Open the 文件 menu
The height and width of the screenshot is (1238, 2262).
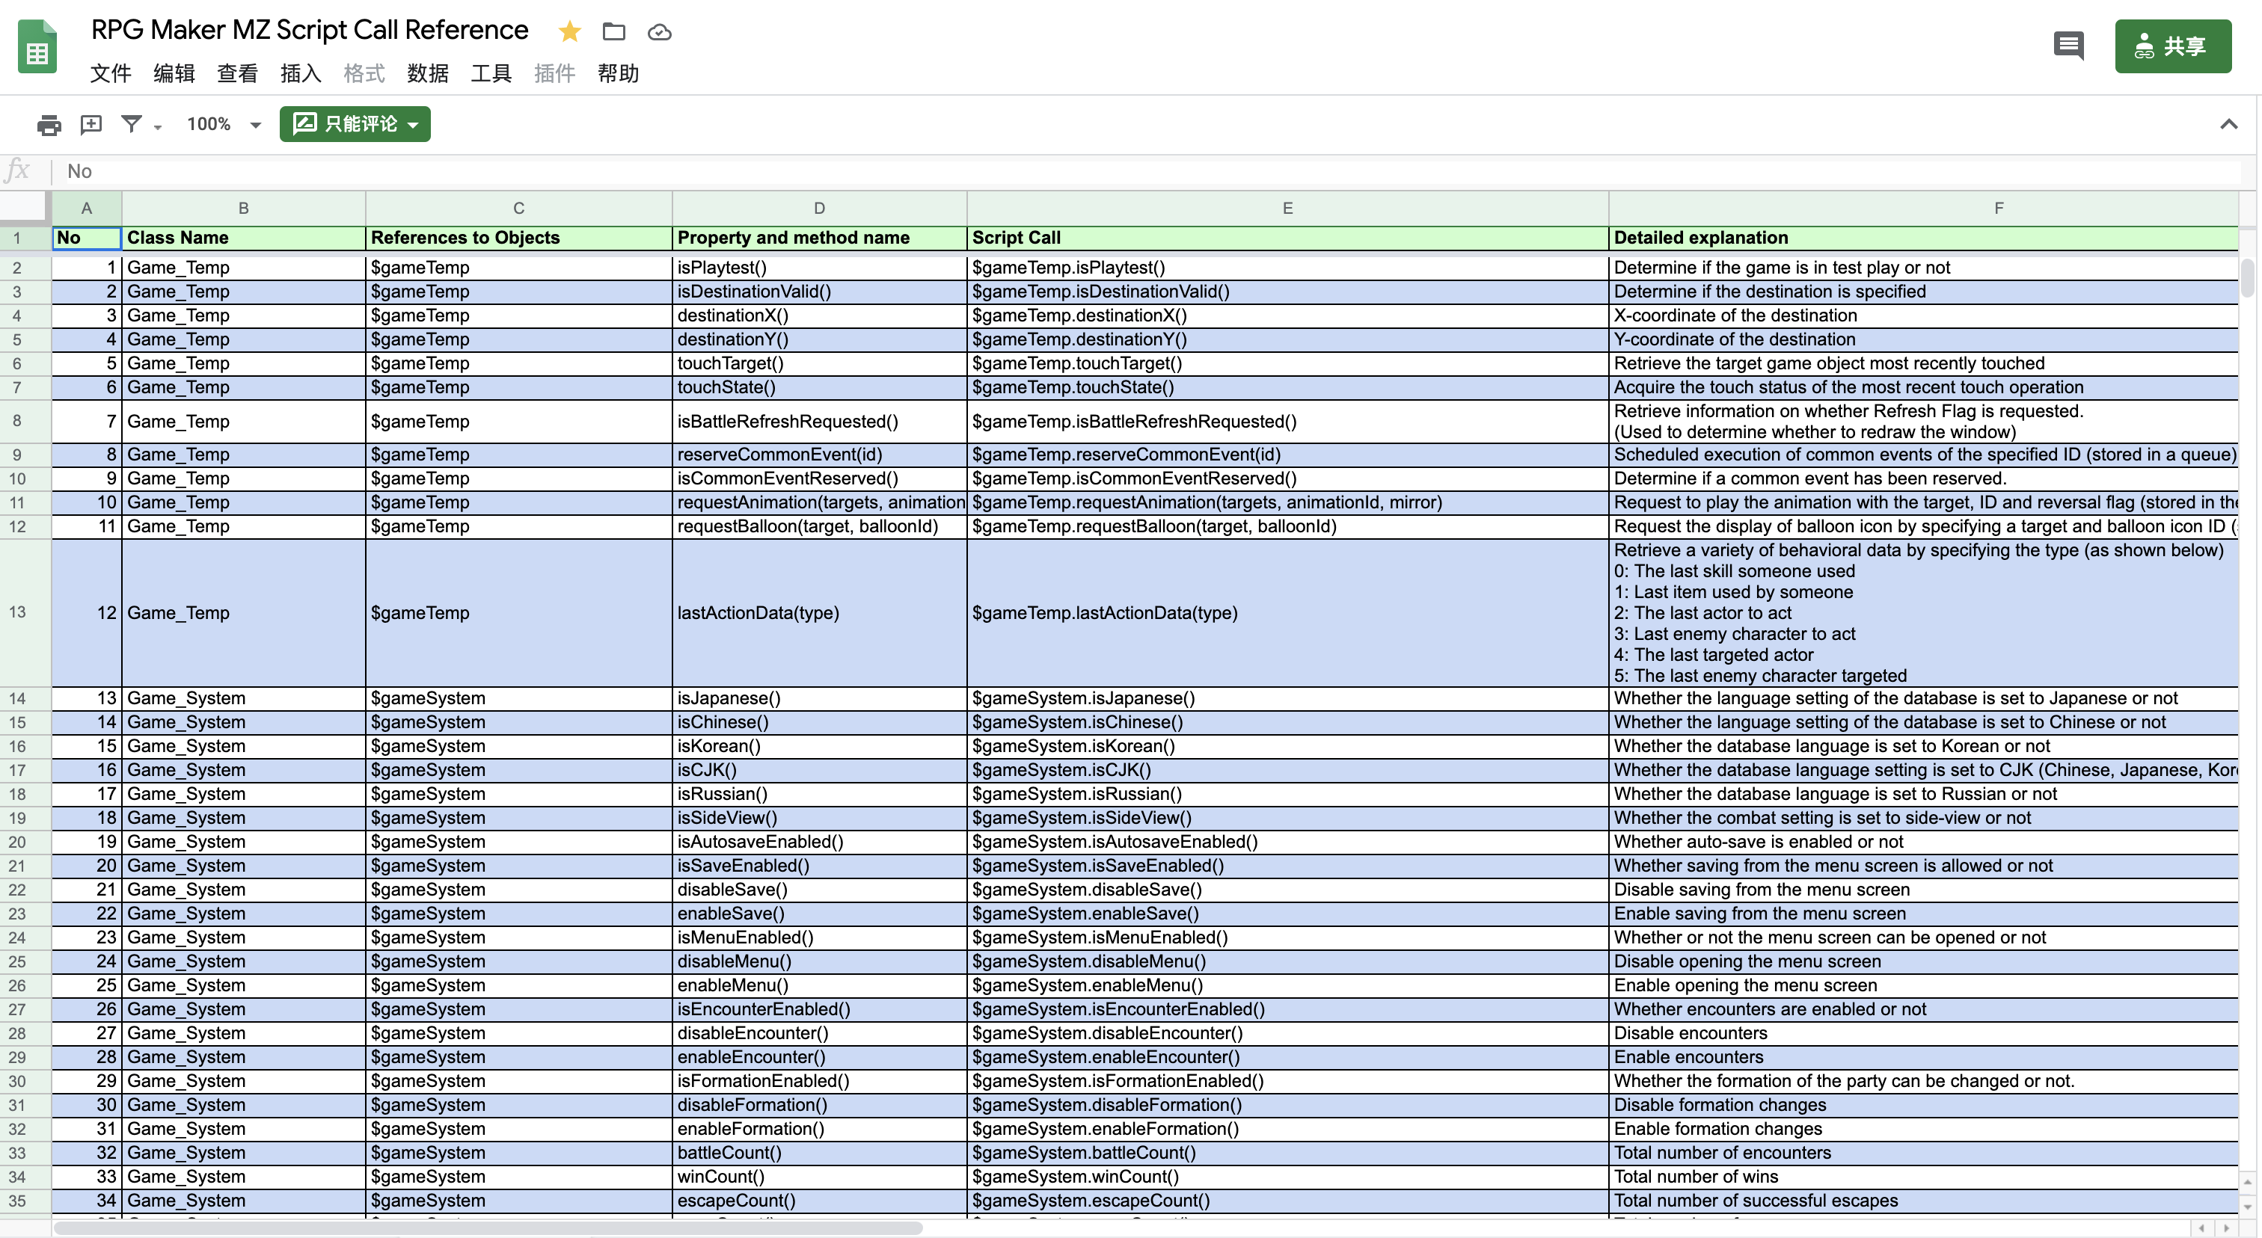pos(111,73)
